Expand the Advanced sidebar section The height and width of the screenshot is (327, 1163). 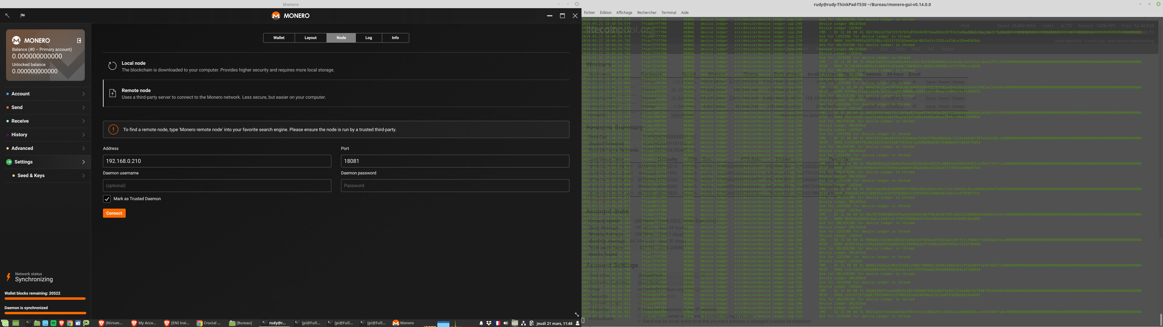coord(46,148)
